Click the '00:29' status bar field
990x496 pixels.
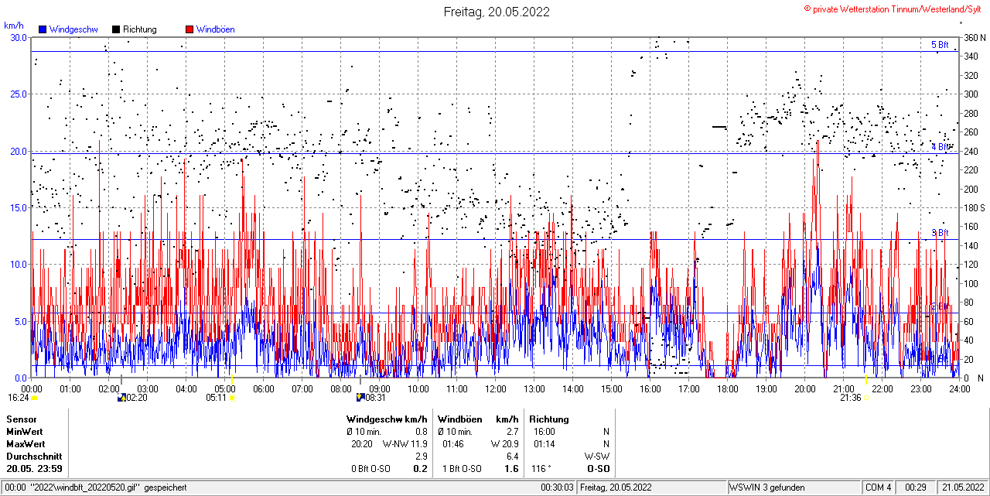(916, 487)
